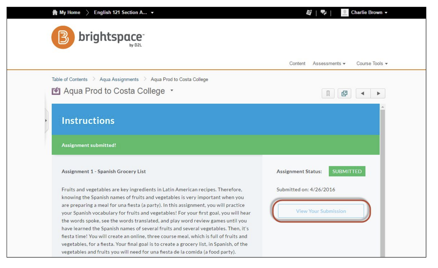Screen dimensions: 438x268
Task: Click the scrollbar up arrow
Action: (x=383, y=107)
